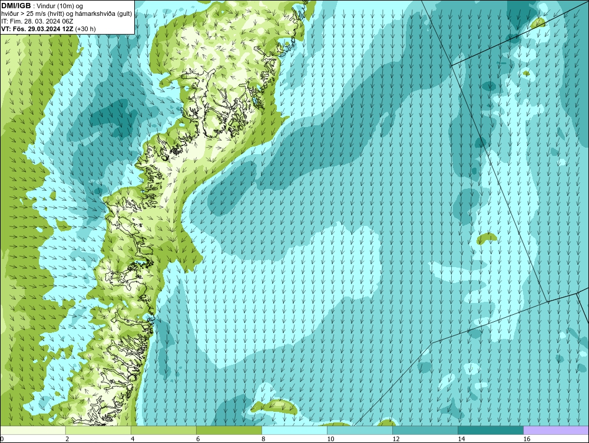
Task: Click the light cyan 8–10 m/s legend swatch
Action: [x=294, y=430]
